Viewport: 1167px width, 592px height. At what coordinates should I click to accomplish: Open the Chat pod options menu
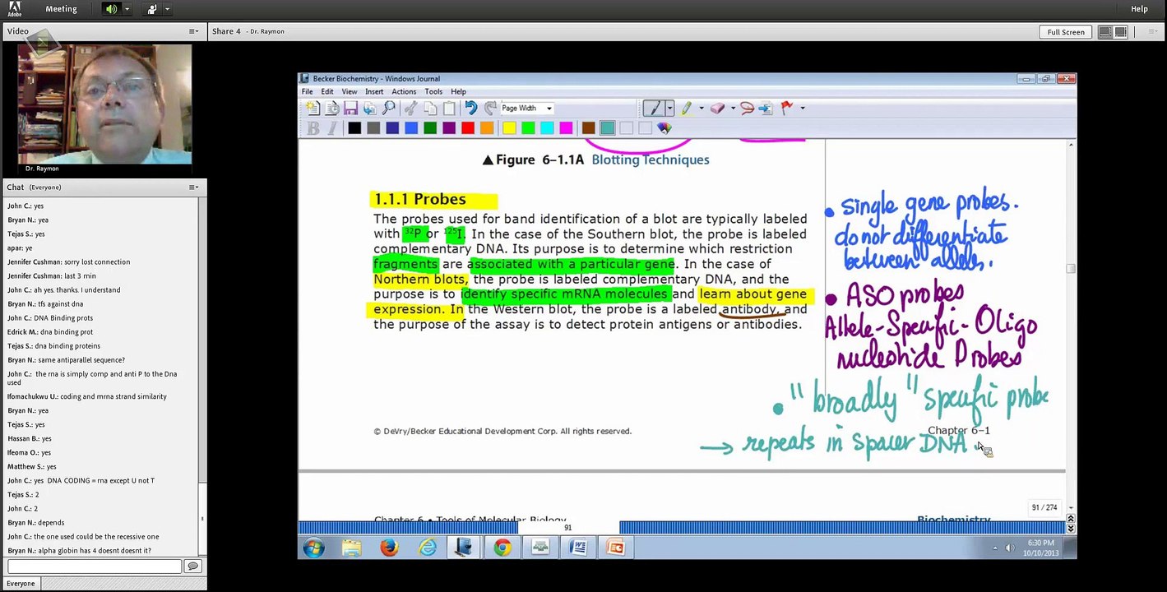pyautogui.click(x=193, y=187)
